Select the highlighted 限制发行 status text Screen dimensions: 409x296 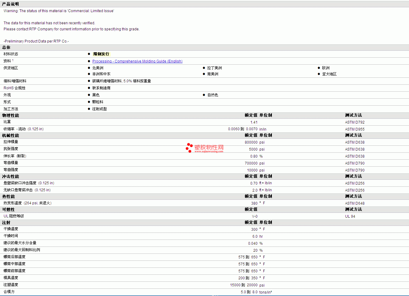[101, 54]
